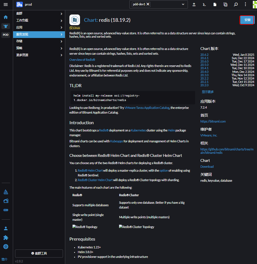Expand the 集群 menu section
The image size is (257, 264).
click(x=39, y=14)
